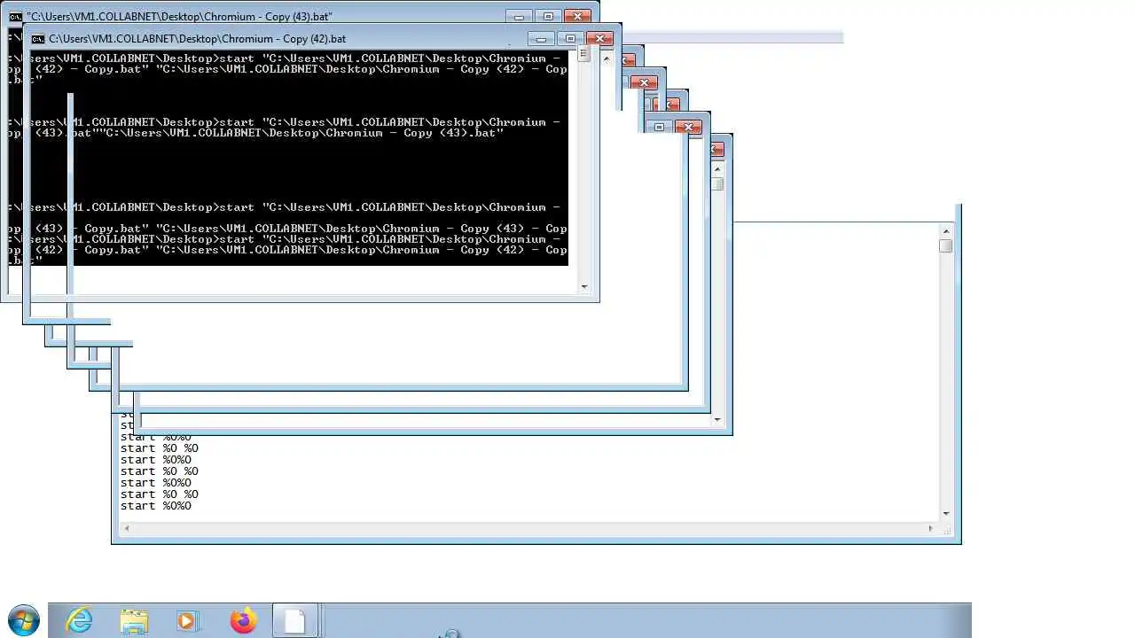The width and height of the screenshot is (1135, 638).
Task: Click the console line ending "Copy (43).bat"
Action: click(x=257, y=133)
